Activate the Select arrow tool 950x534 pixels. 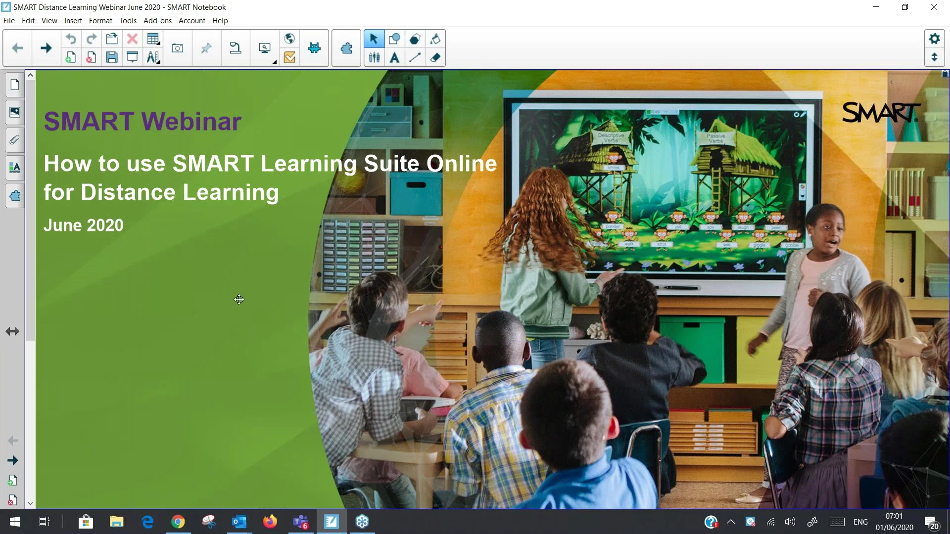pyautogui.click(x=374, y=39)
